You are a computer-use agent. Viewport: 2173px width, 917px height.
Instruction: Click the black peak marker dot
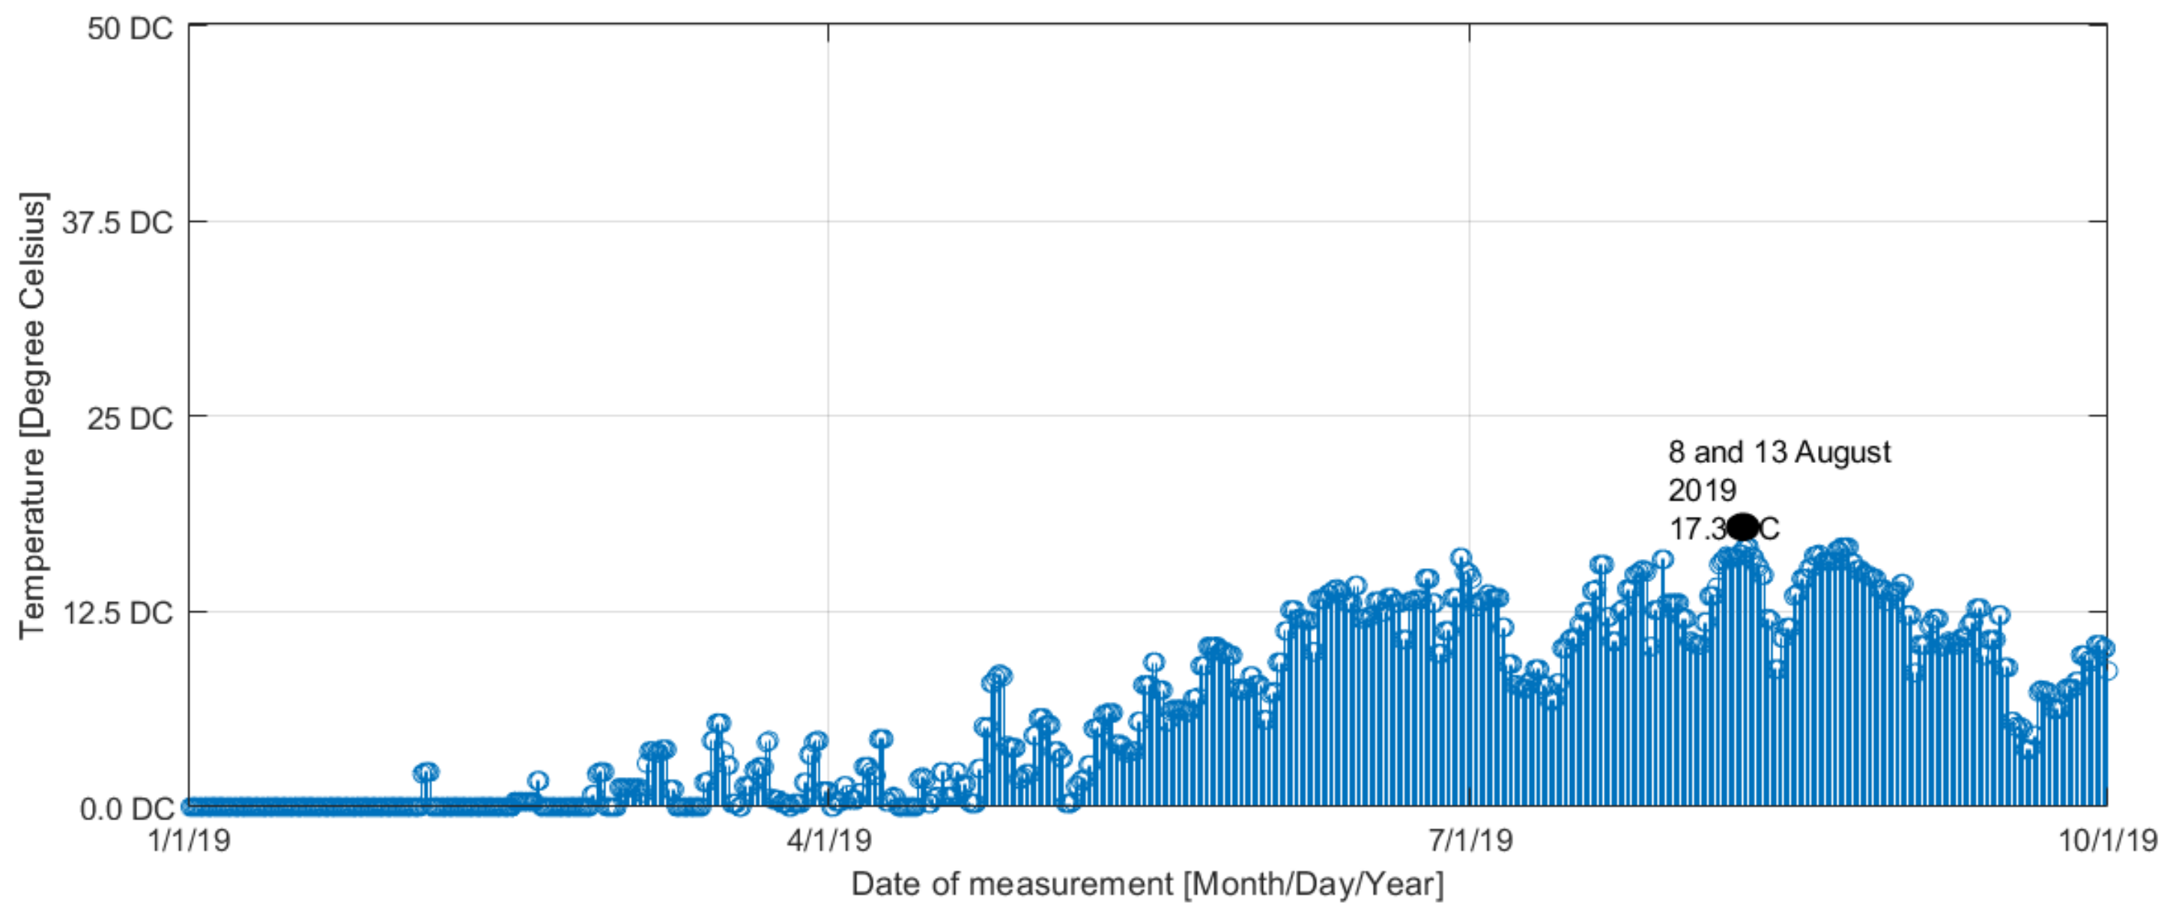(1743, 527)
